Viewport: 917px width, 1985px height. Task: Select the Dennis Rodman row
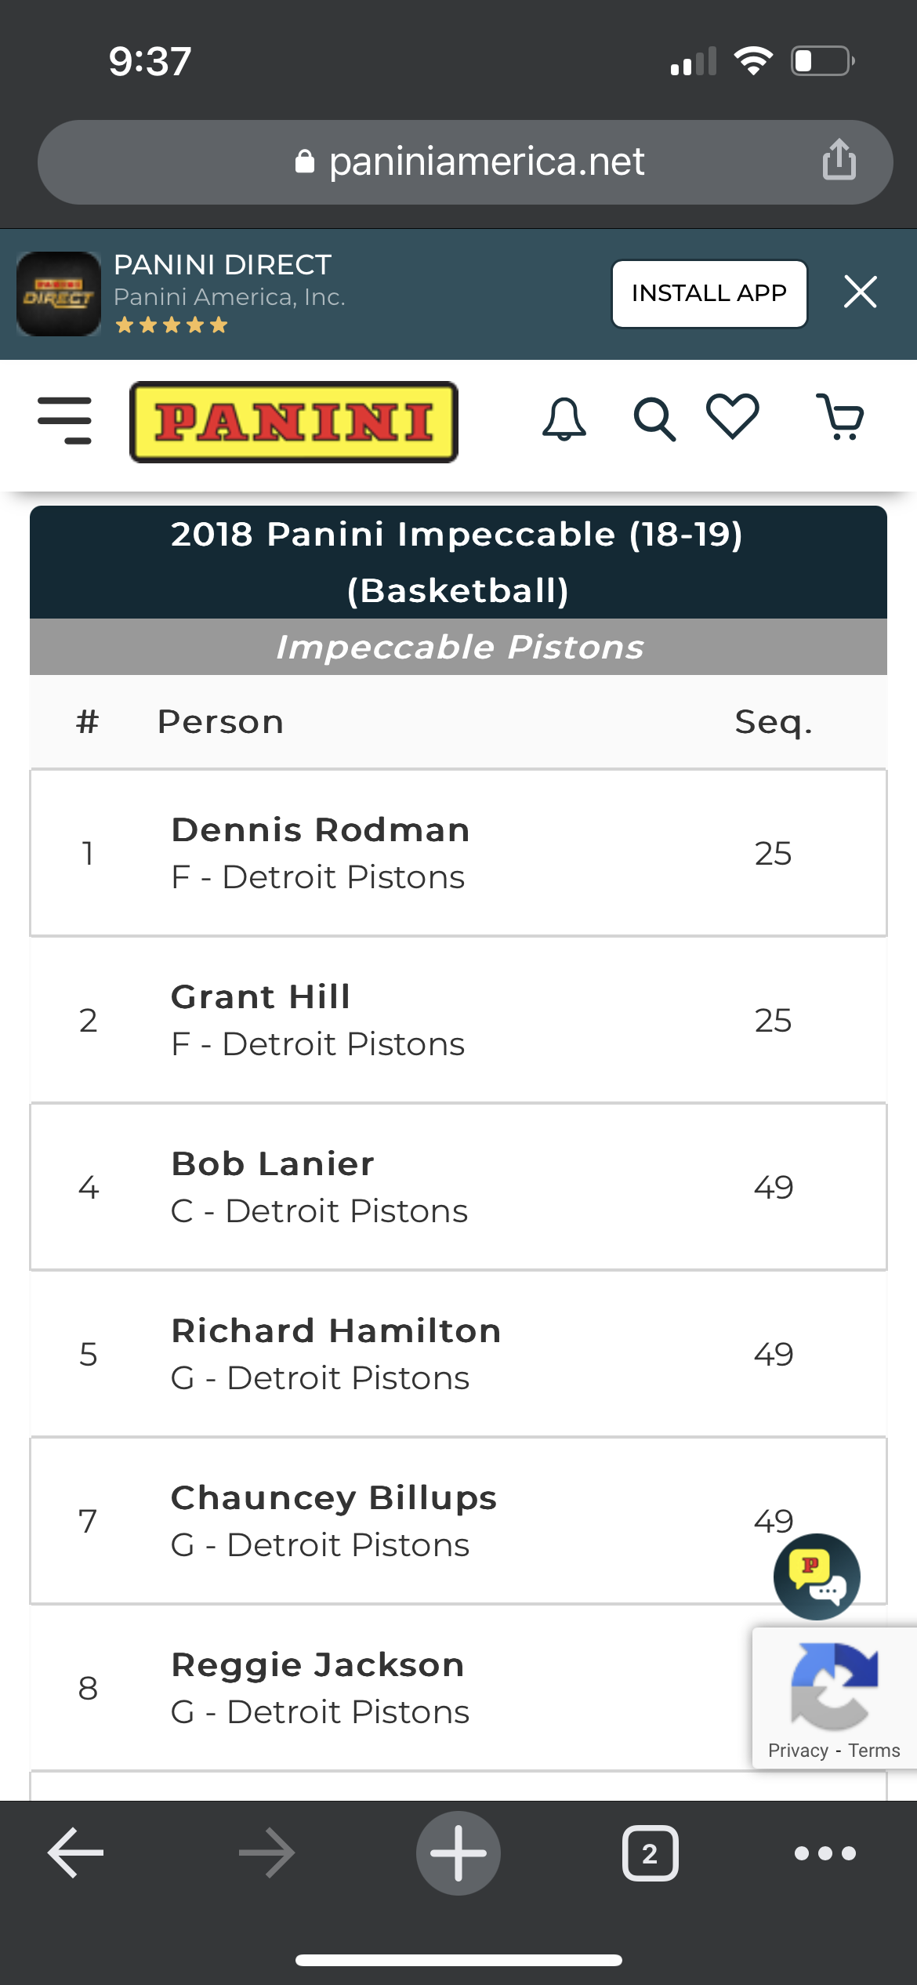point(458,853)
